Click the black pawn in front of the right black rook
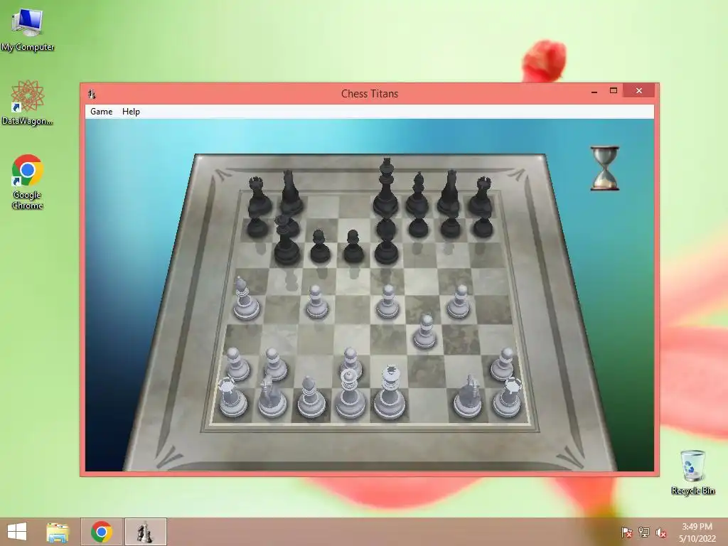Viewport: 728px width, 546px height. click(x=483, y=227)
